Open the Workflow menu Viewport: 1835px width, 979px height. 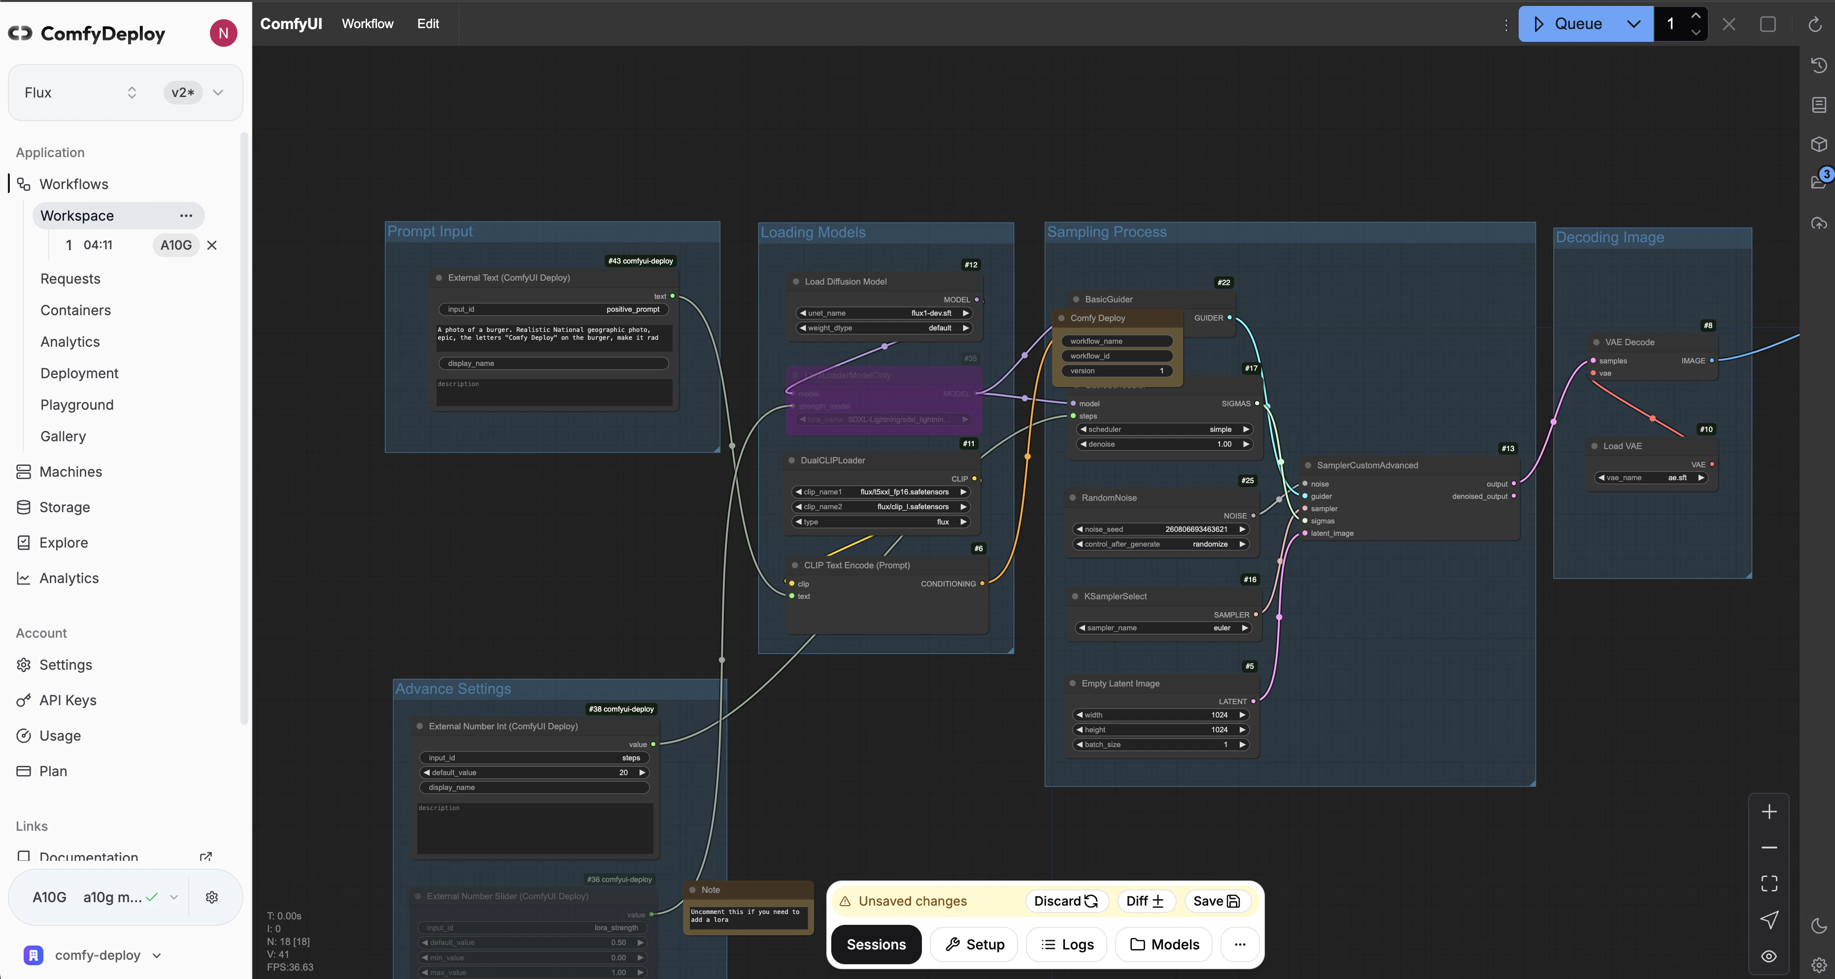pos(367,24)
